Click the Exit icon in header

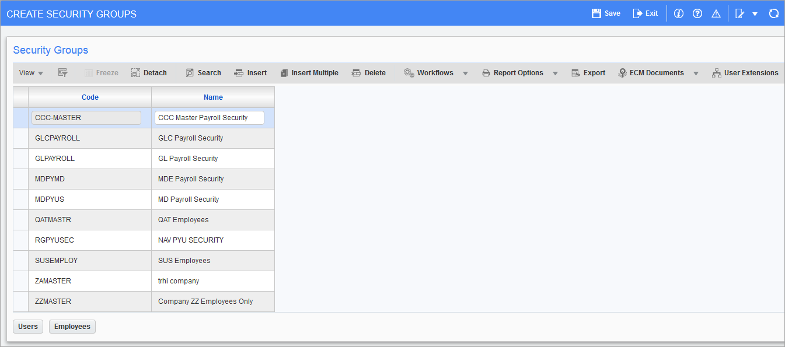pyautogui.click(x=637, y=13)
